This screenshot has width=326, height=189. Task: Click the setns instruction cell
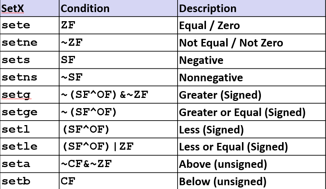pos(20,77)
